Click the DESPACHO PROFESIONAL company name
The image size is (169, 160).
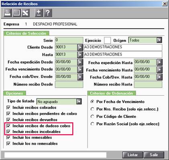[x=55, y=24]
